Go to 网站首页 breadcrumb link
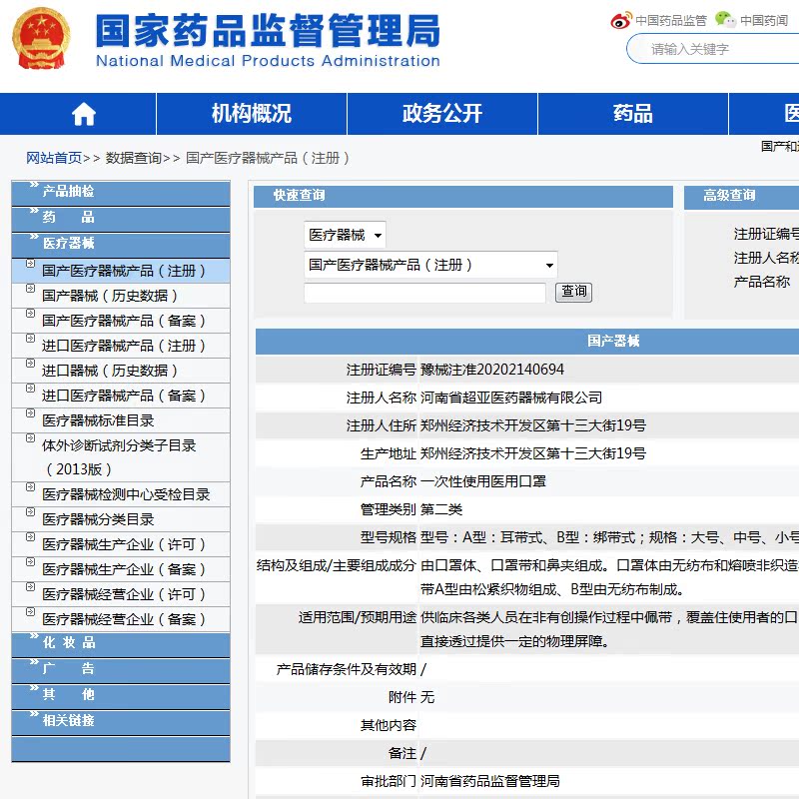 click(x=54, y=158)
